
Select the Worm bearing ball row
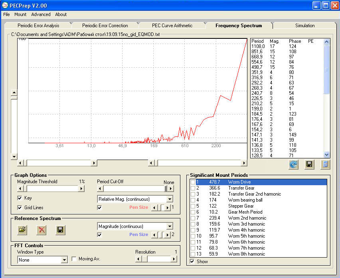point(258,200)
